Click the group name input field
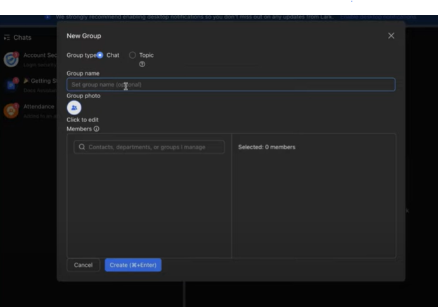Screen dimensions: 438x307 click(231, 84)
